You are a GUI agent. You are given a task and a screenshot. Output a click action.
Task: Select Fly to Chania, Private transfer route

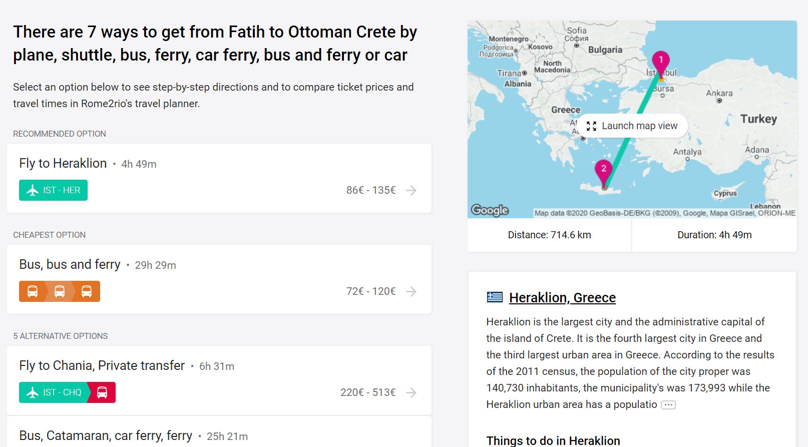coord(102,365)
